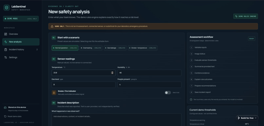Click the Validate inputs workflow step
264x126 pixels.
point(222,48)
